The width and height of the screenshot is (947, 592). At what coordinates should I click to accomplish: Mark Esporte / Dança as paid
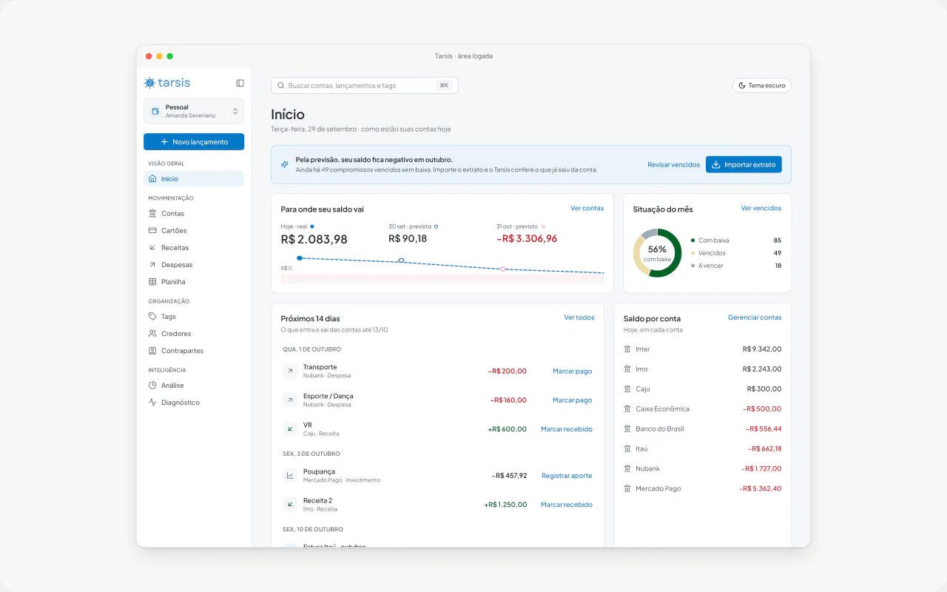click(573, 400)
